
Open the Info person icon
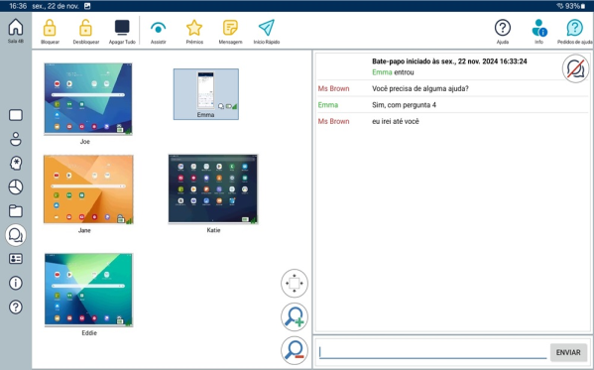coord(538,28)
